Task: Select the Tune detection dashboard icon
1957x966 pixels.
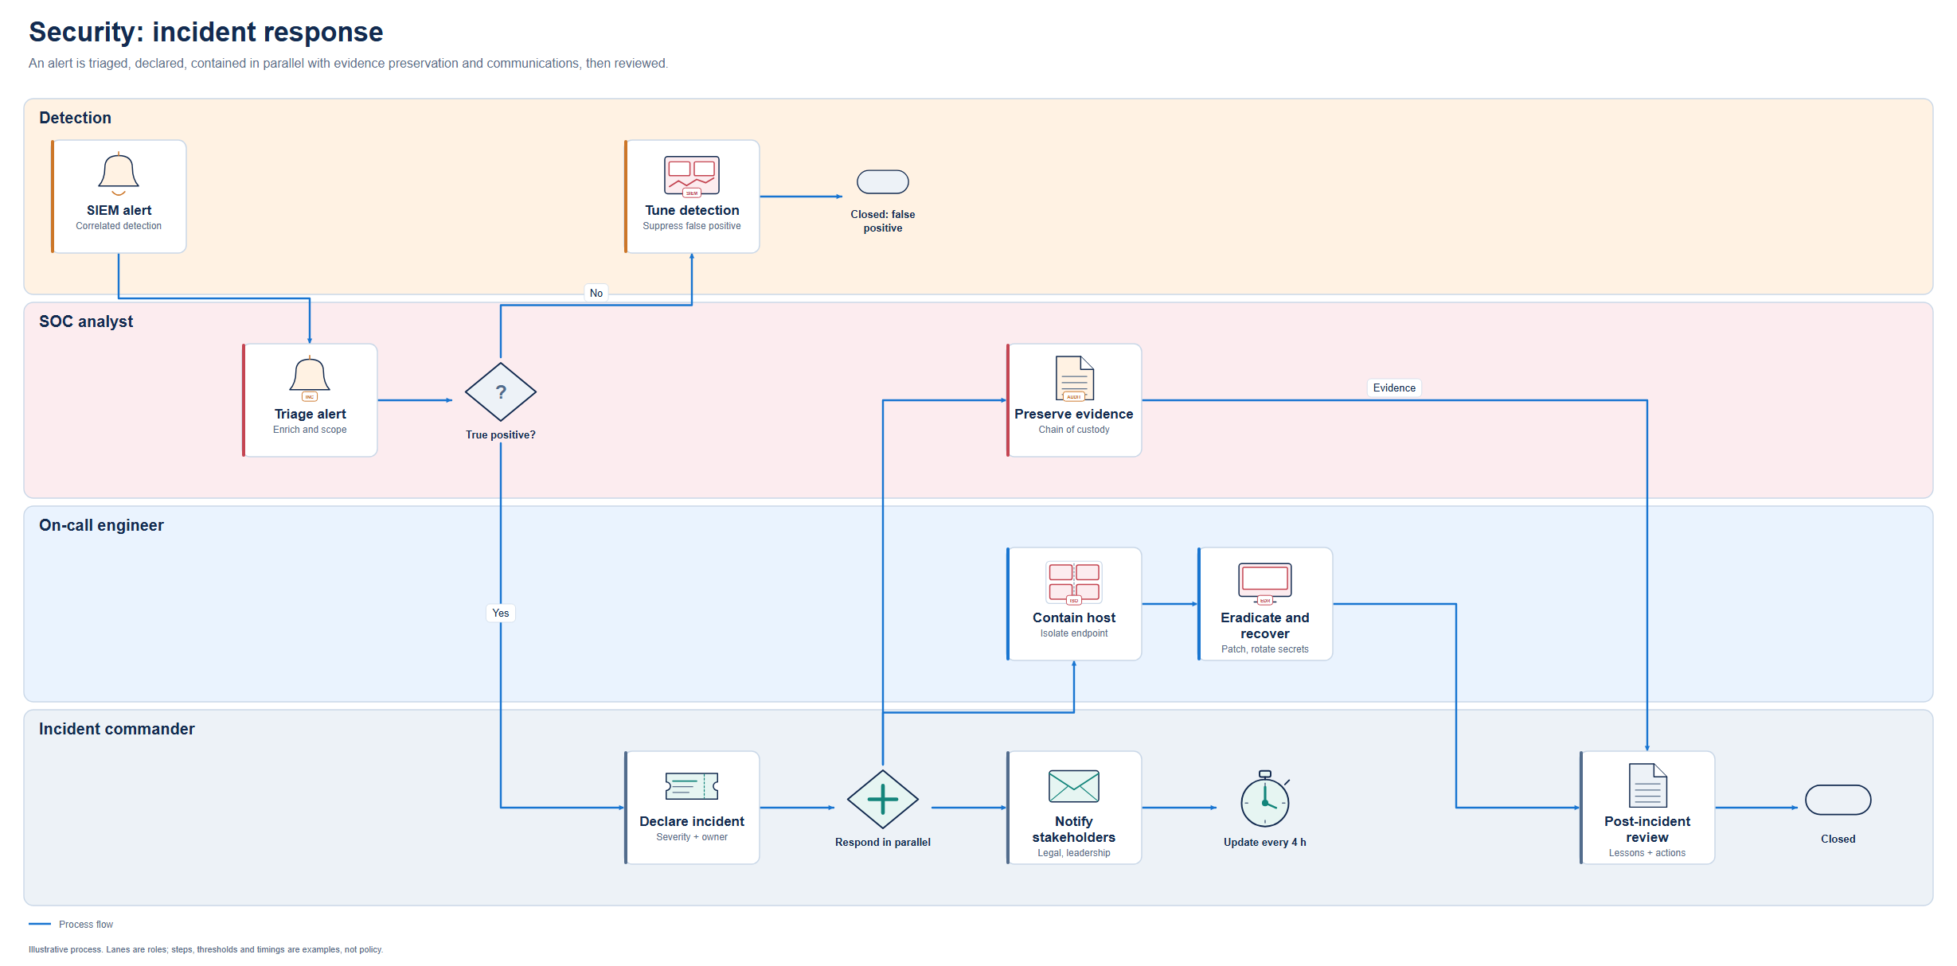Action: point(692,176)
